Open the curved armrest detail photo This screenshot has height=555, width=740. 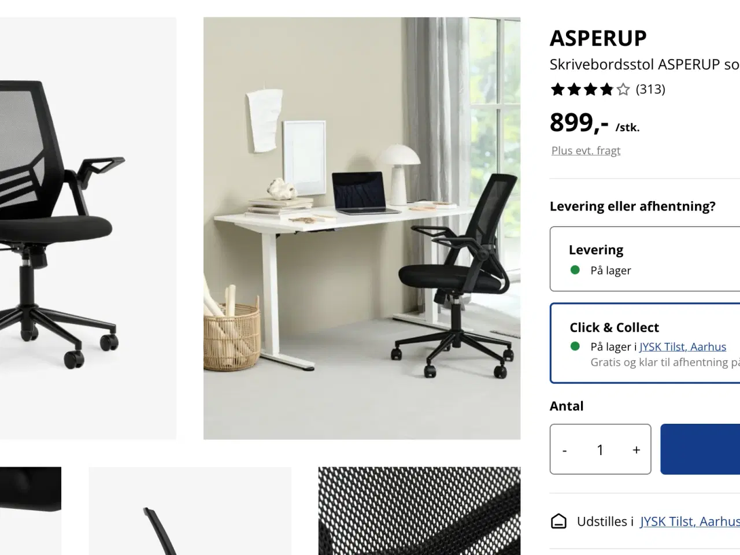[x=190, y=511]
